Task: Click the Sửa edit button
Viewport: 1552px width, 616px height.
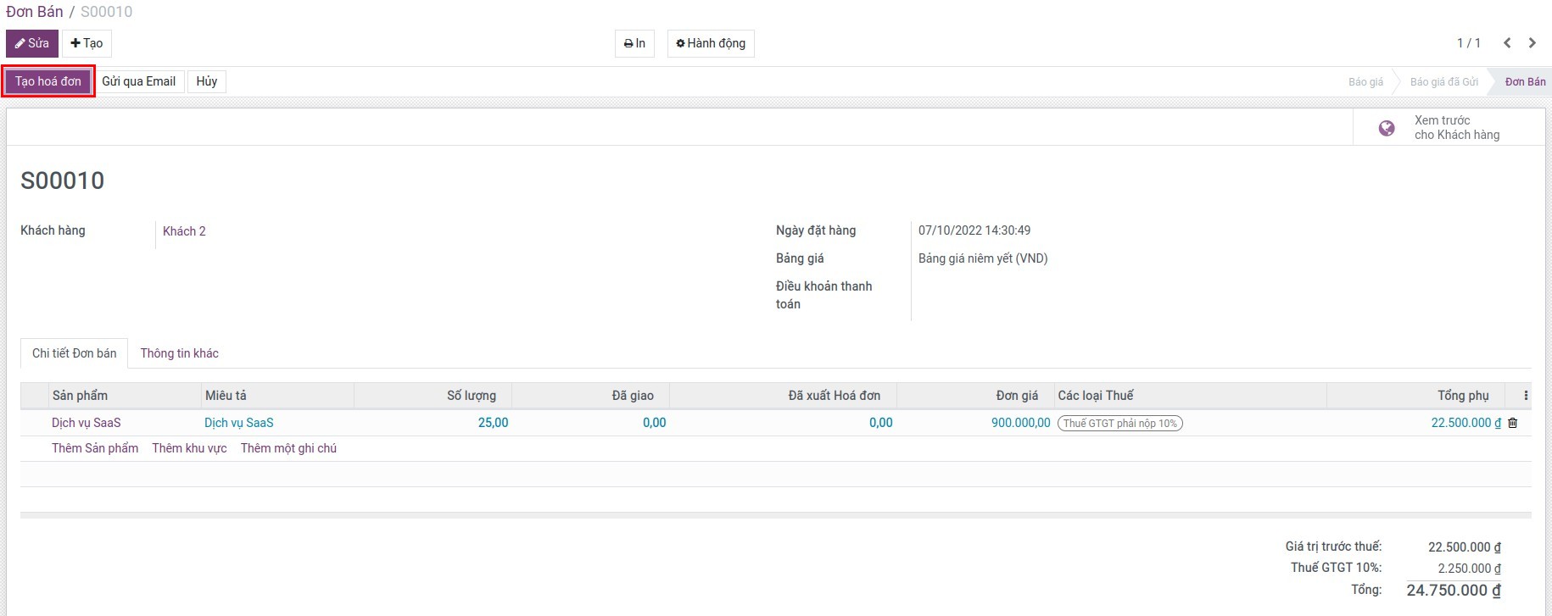Action: click(32, 43)
